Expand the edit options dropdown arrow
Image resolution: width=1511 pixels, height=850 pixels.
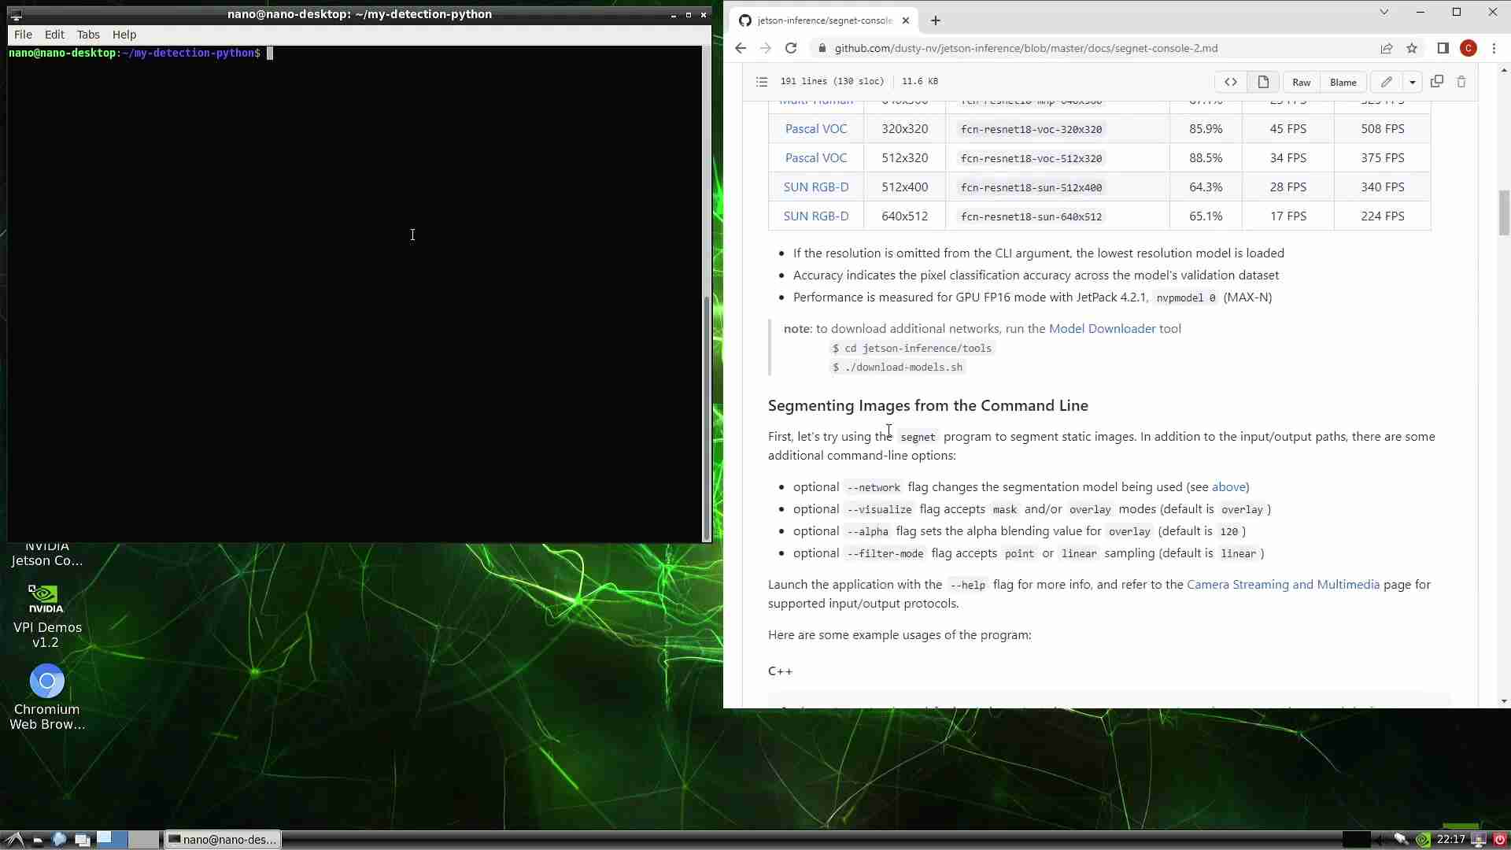[1413, 82]
